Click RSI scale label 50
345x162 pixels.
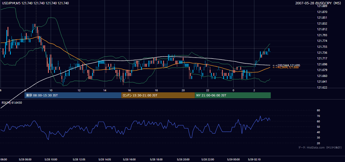(x=318, y=127)
